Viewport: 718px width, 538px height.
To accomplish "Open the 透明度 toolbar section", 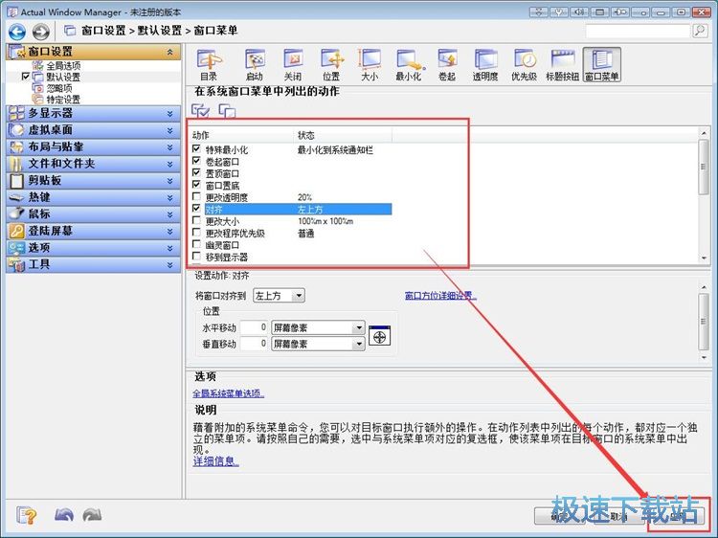I will point(485,65).
